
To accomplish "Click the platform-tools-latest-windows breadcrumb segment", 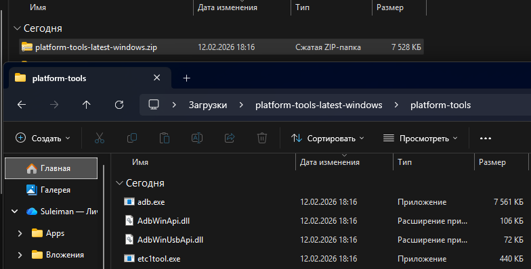I will [318, 105].
